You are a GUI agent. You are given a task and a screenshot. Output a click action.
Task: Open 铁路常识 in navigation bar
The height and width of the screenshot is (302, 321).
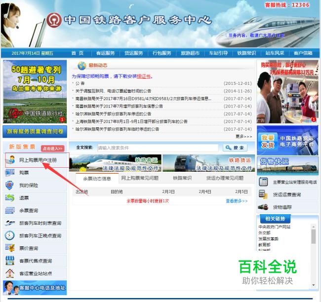(x=247, y=53)
